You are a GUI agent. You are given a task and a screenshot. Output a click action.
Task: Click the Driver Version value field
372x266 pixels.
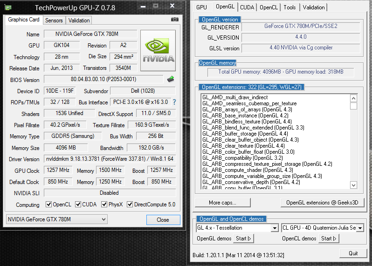pyautogui.click(x=110, y=159)
